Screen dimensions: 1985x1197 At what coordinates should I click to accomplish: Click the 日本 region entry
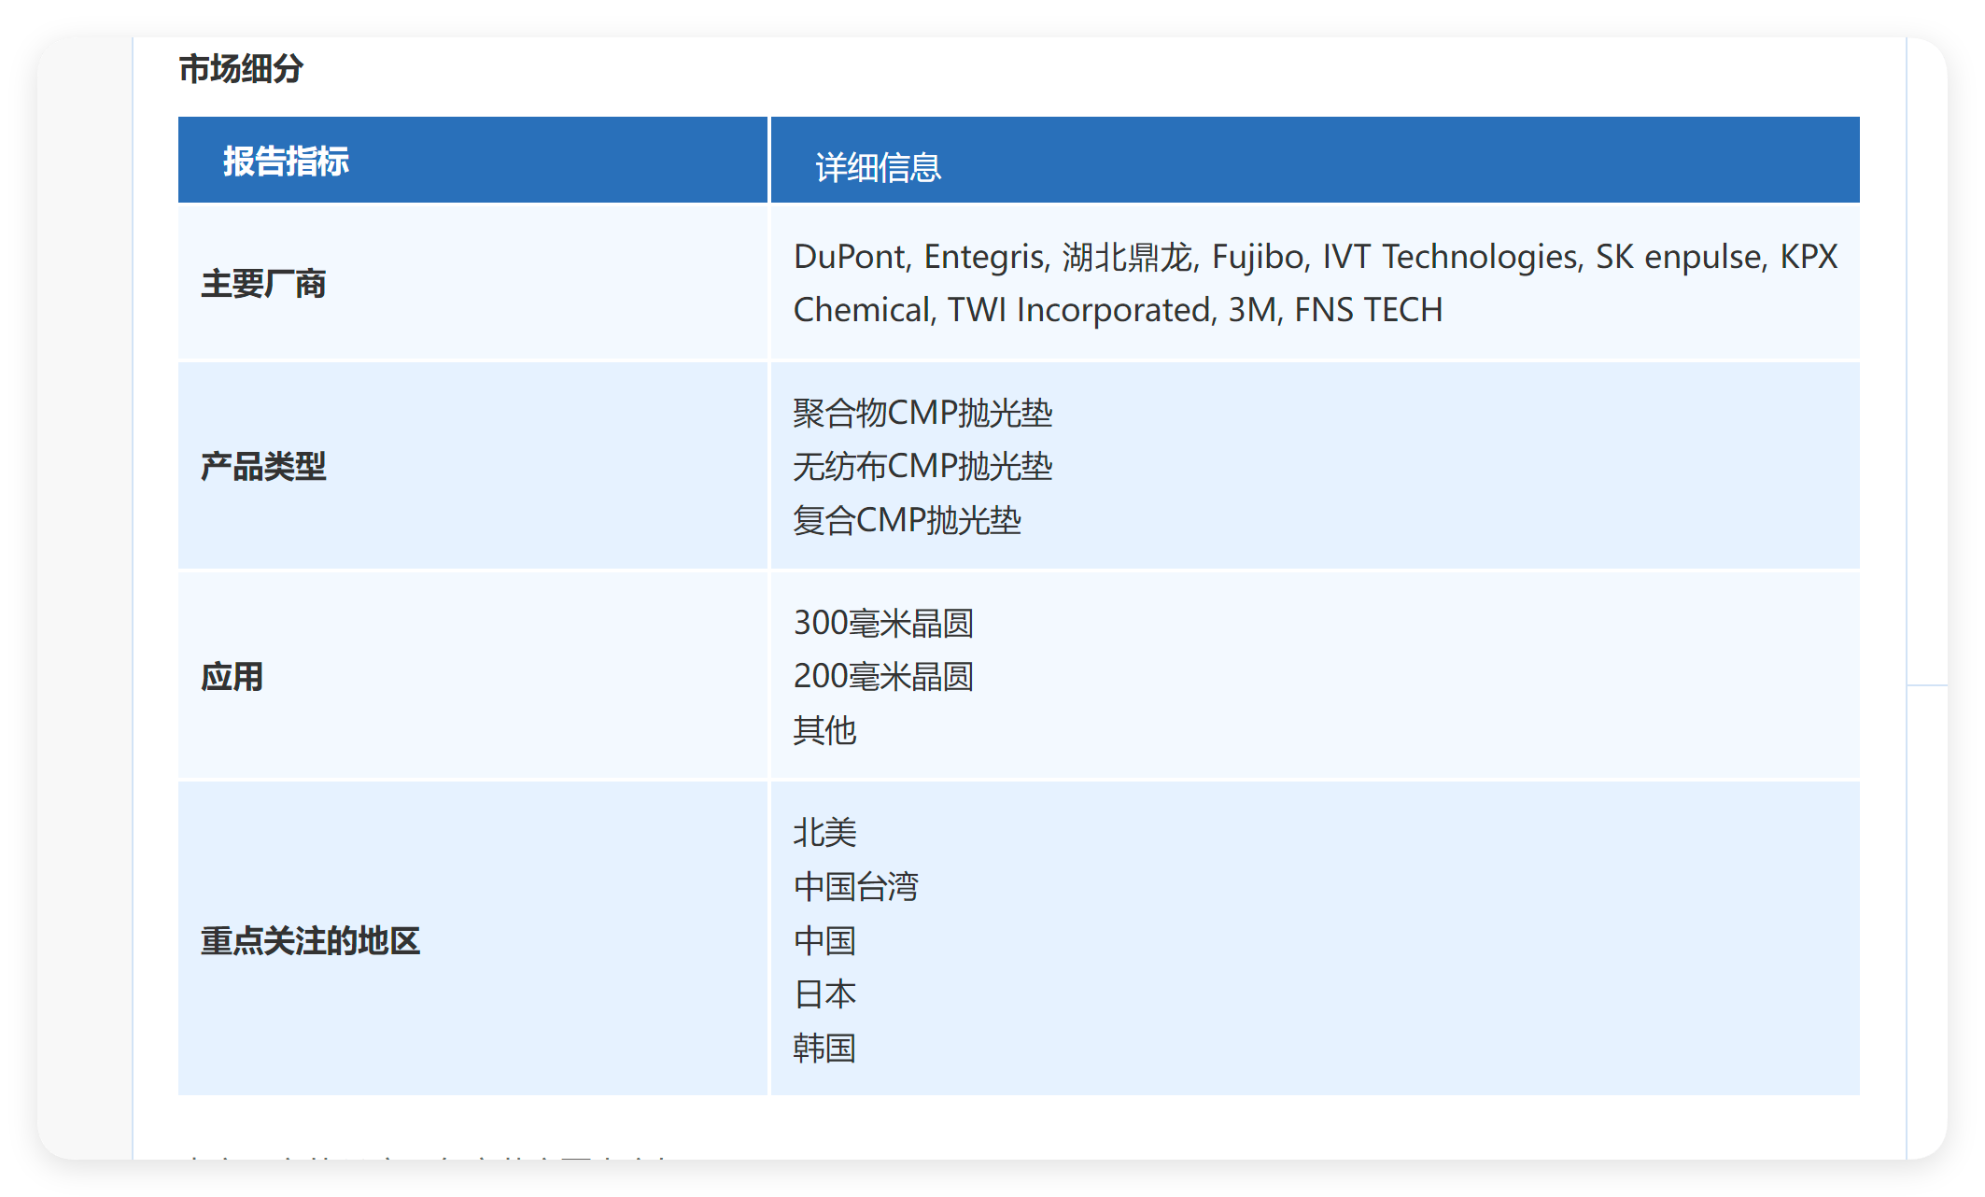(824, 993)
